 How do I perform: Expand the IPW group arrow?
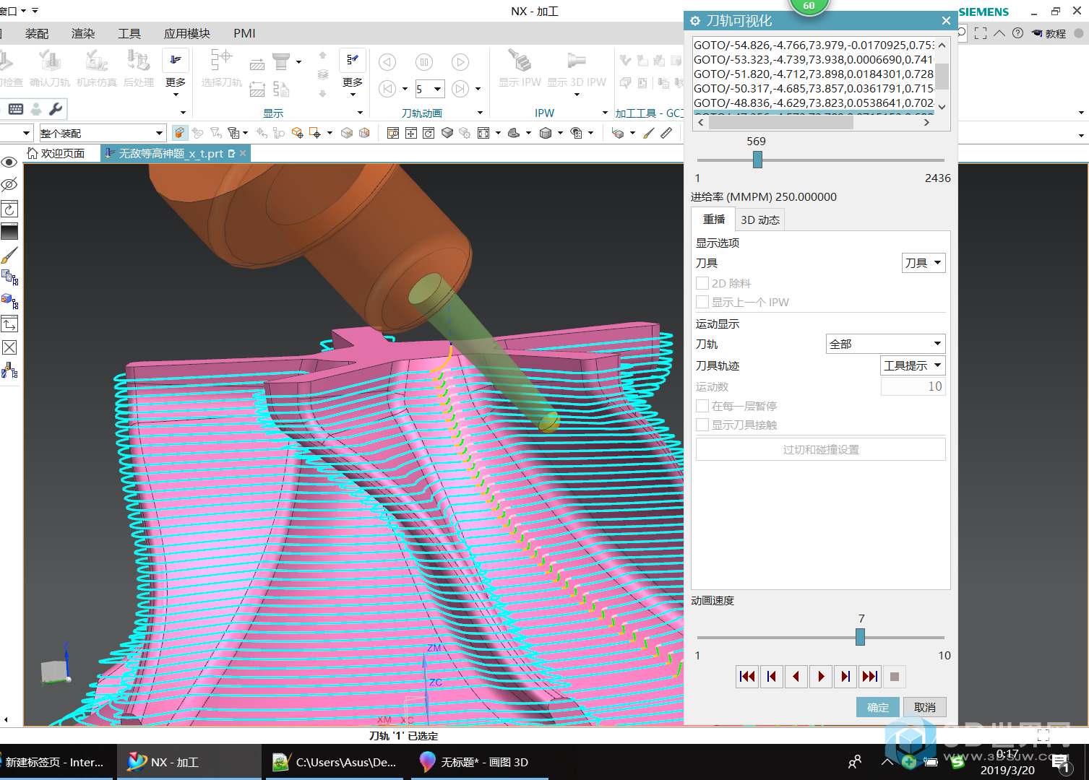click(x=605, y=113)
